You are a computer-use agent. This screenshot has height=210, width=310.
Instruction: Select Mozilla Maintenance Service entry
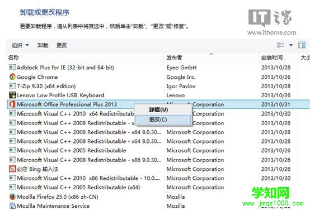click(x=53, y=206)
